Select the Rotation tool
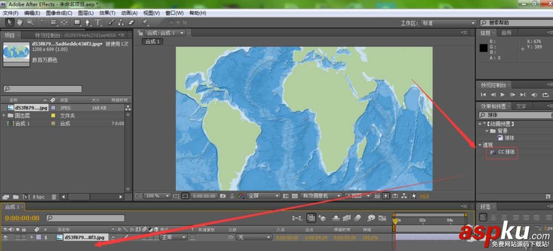Viewport: 553px width, 251px height. [x=43, y=22]
